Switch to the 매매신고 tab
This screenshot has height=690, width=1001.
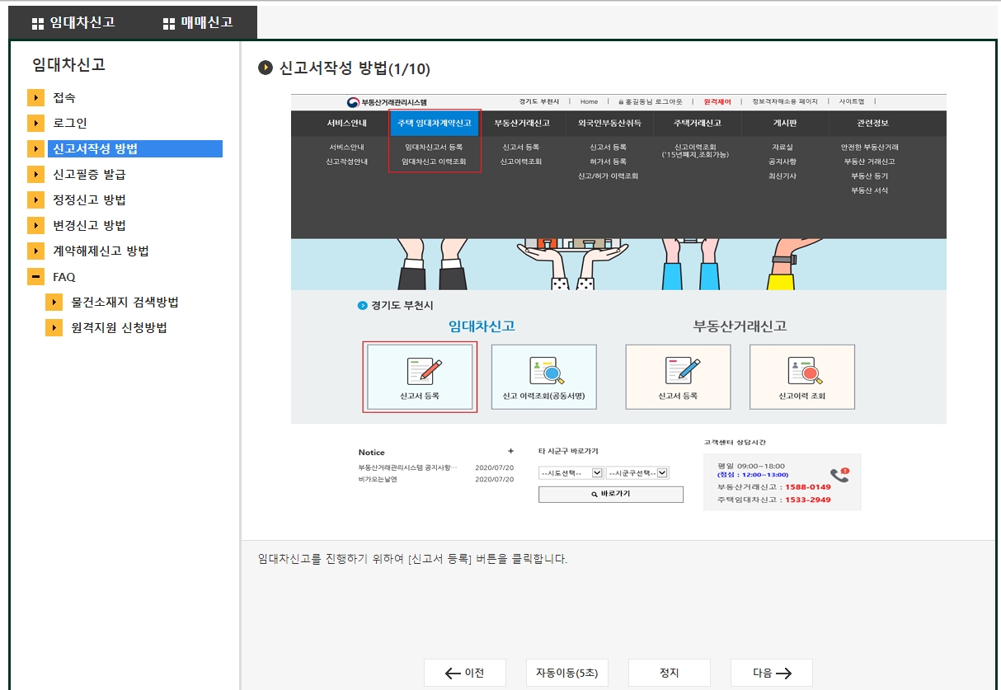[198, 23]
